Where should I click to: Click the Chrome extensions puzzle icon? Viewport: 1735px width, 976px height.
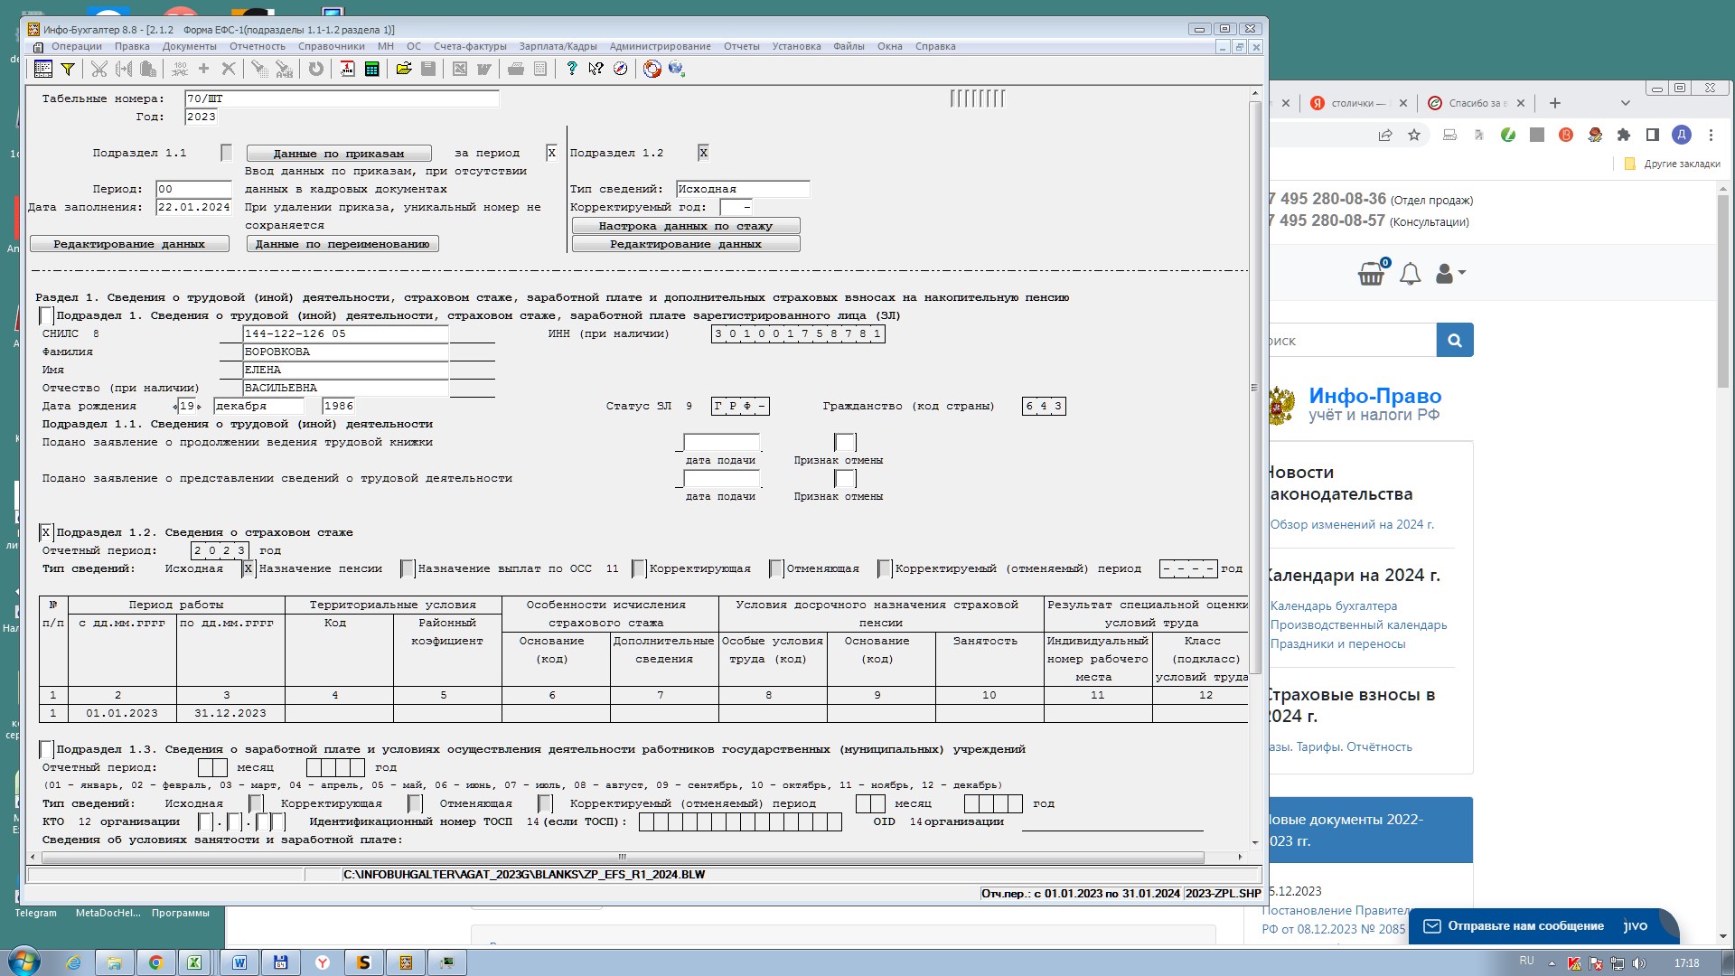[x=1624, y=135]
